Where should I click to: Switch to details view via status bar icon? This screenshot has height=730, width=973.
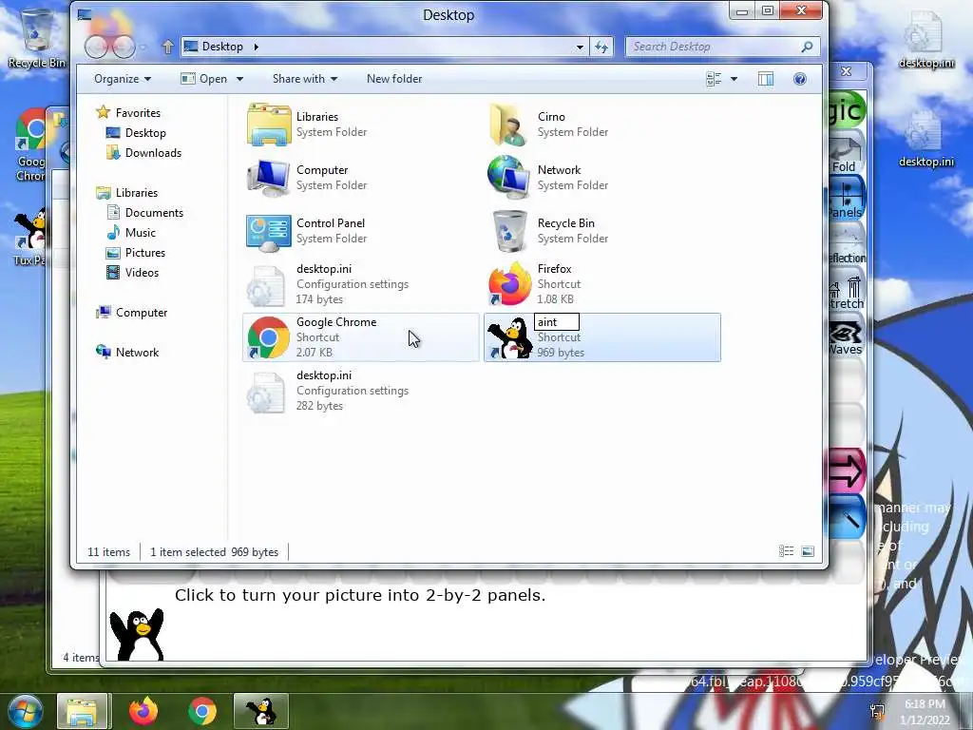(786, 551)
